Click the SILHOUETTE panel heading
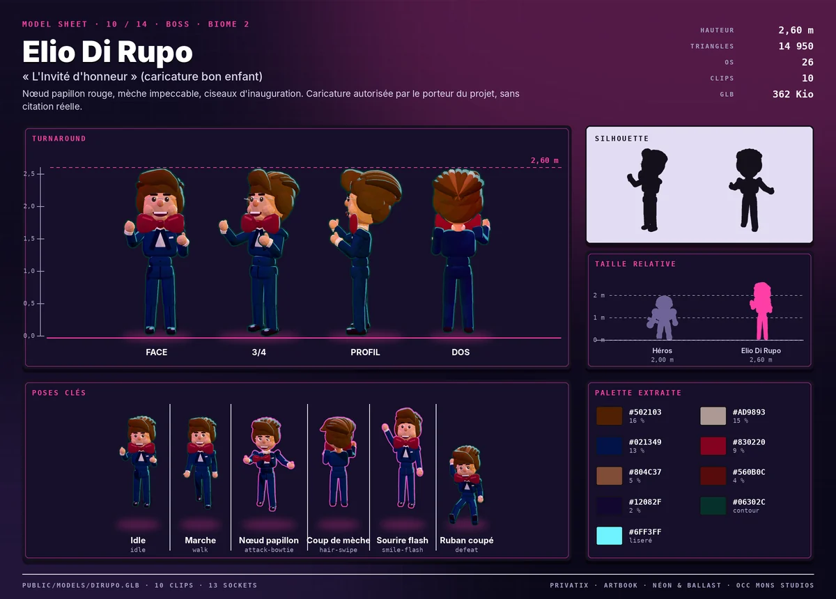The image size is (836, 599). click(x=621, y=139)
